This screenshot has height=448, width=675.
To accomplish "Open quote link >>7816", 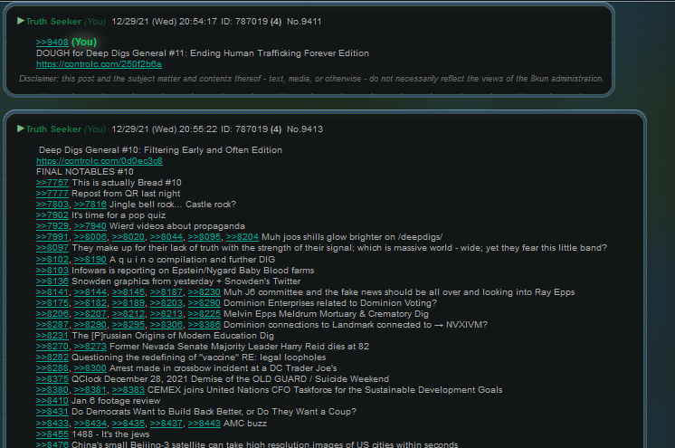I will click(90, 205).
